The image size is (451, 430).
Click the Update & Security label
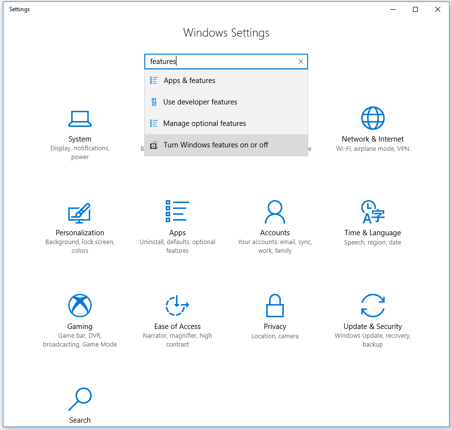tap(373, 327)
